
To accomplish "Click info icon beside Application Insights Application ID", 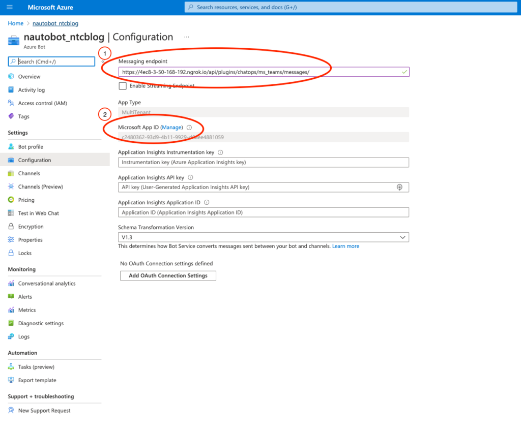I will [x=207, y=202].
